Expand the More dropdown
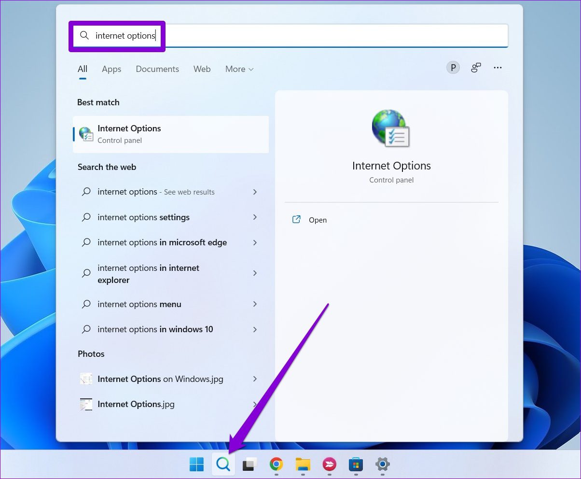581x479 pixels. [239, 69]
